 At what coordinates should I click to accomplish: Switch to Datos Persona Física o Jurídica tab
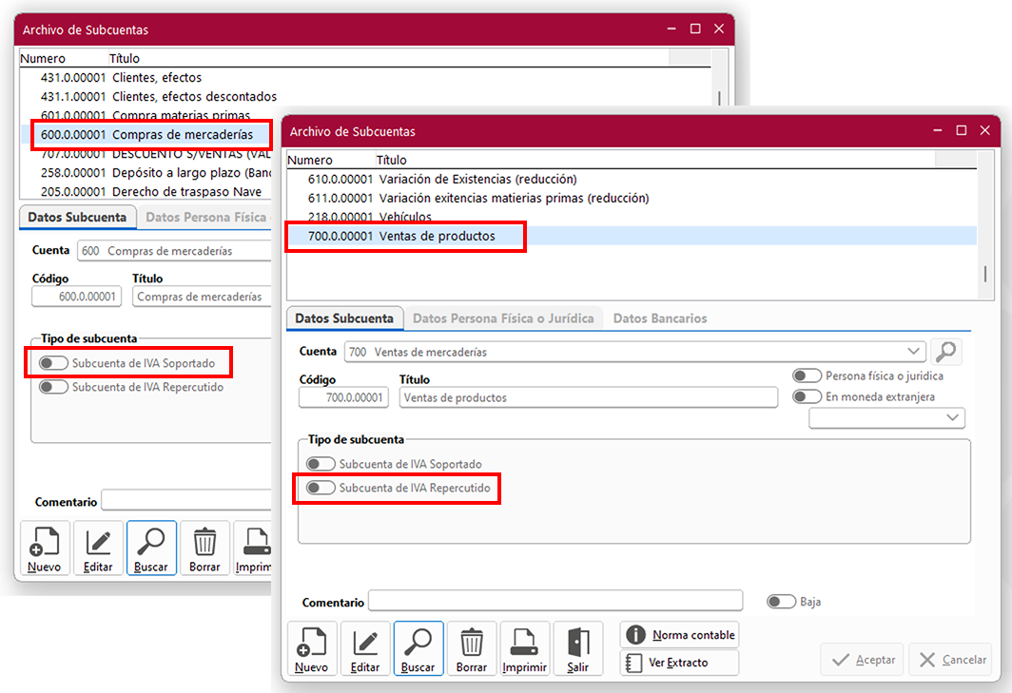[503, 318]
